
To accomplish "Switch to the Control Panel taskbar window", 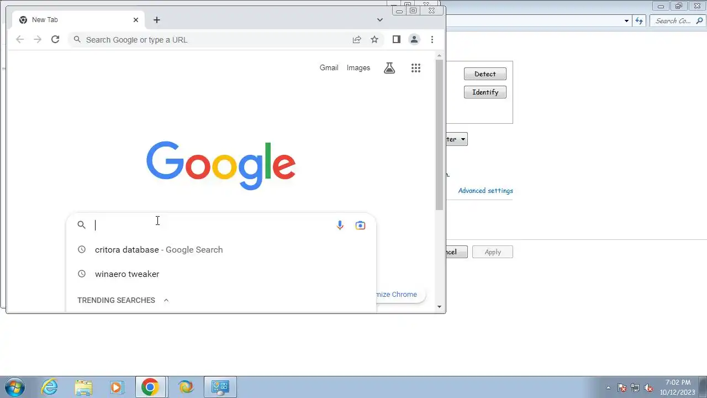I will [x=220, y=387].
